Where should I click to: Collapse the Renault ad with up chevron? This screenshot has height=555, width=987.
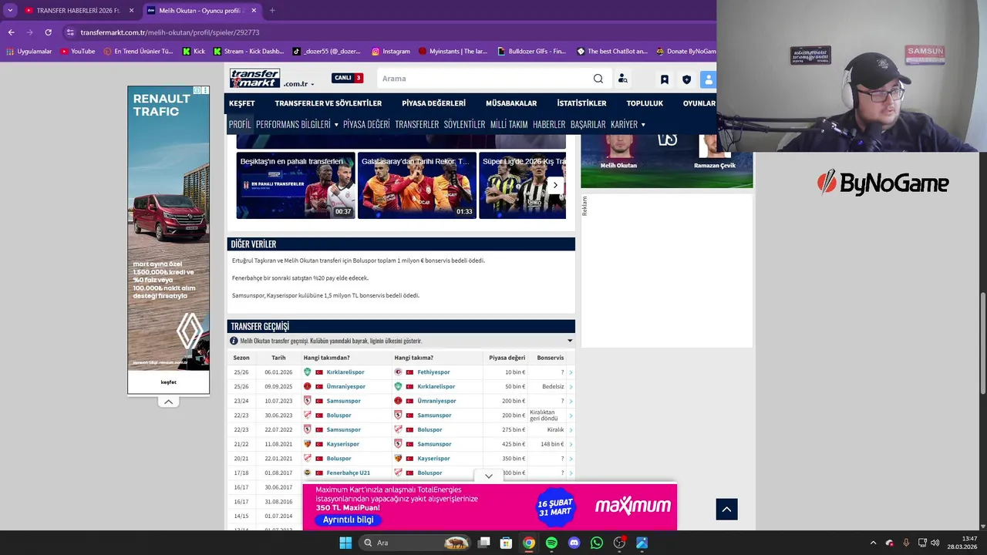point(168,402)
